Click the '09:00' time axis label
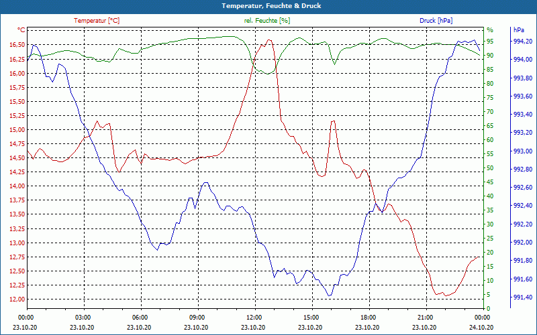The width and height of the screenshot is (537, 335). (x=196, y=317)
